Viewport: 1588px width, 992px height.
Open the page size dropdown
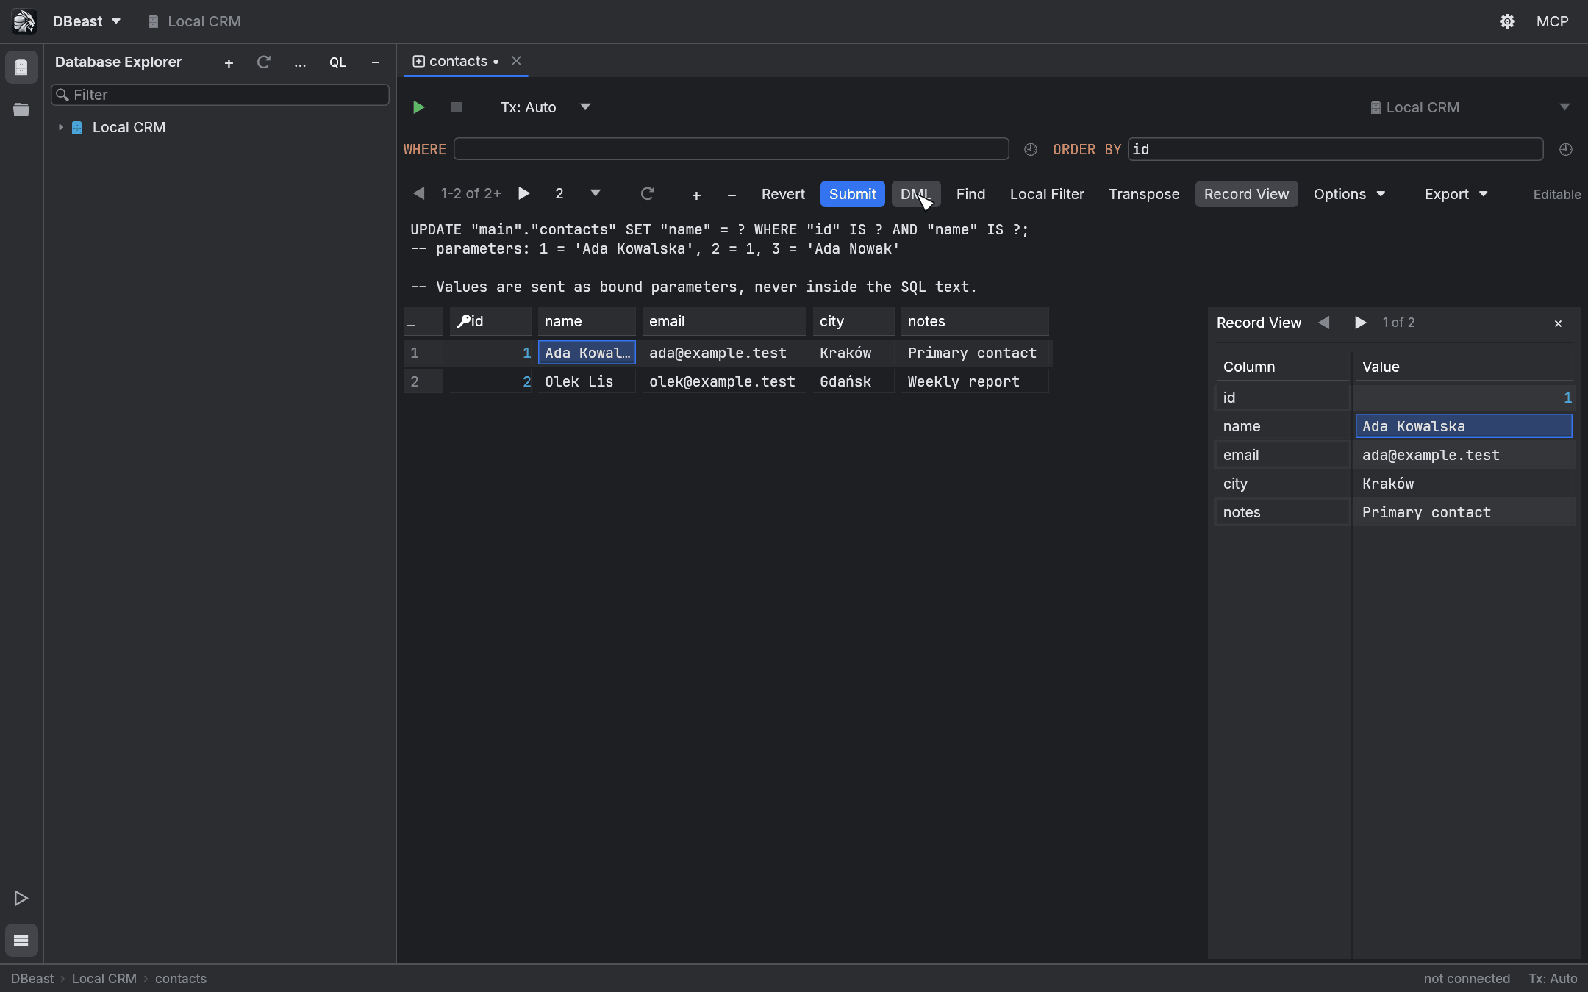pos(578,193)
